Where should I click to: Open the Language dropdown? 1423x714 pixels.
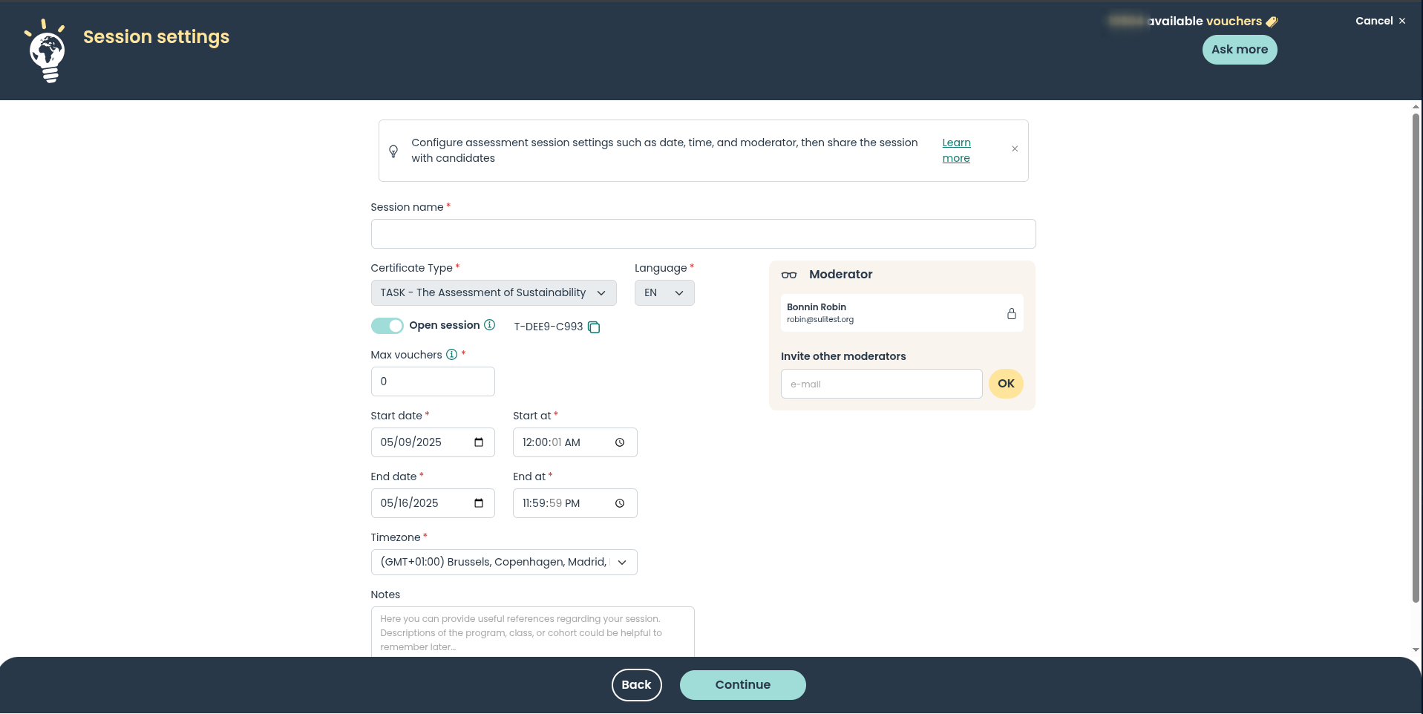[664, 293]
